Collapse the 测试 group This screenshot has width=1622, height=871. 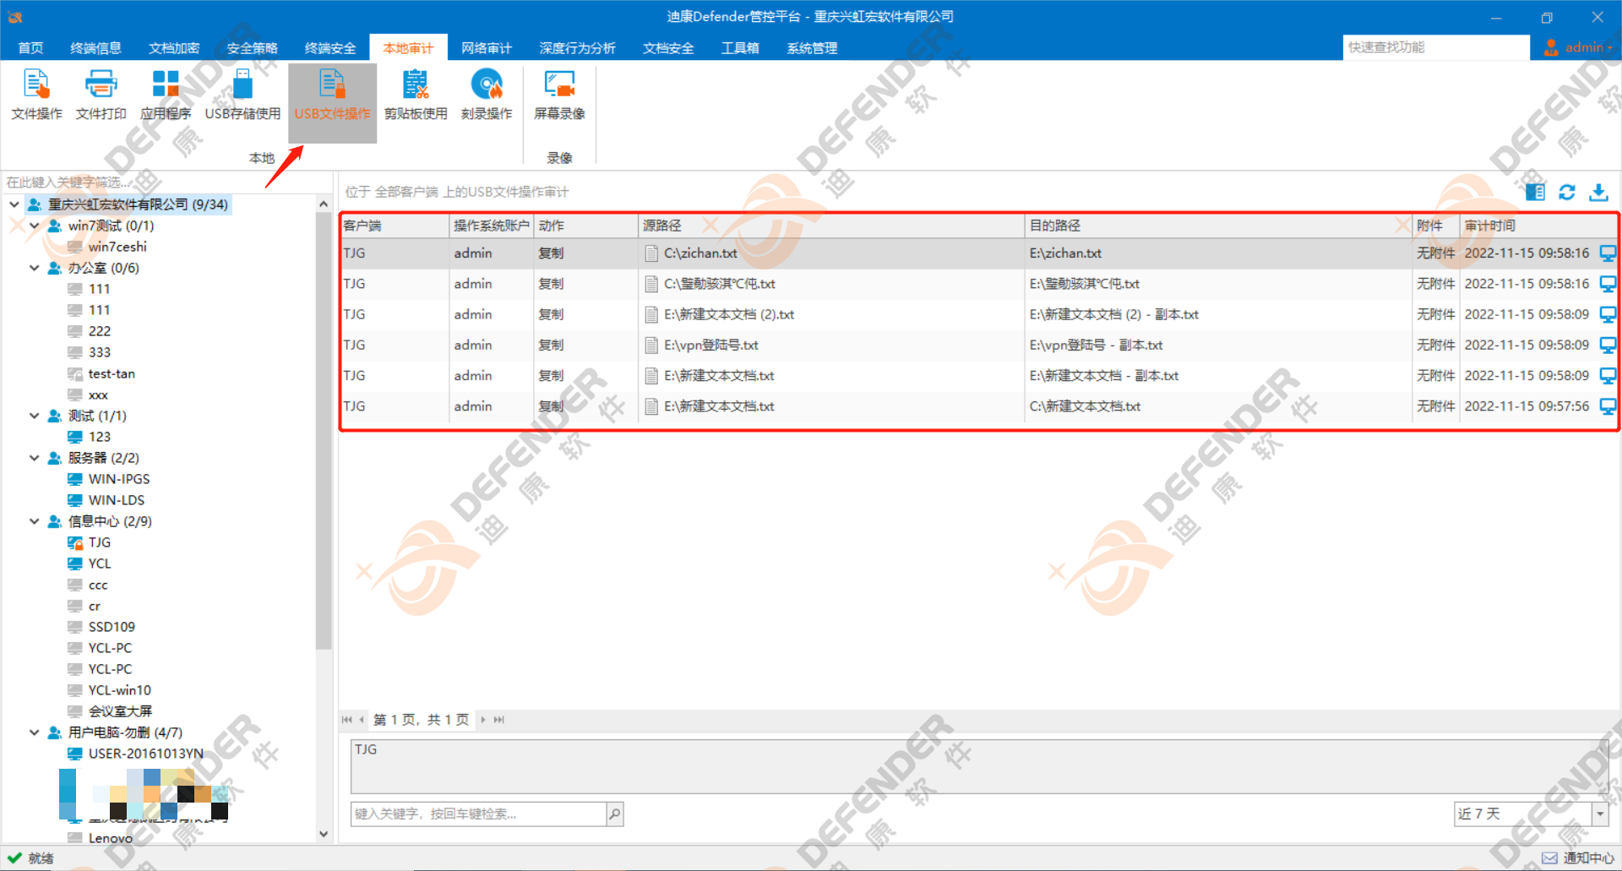tap(35, 416)
